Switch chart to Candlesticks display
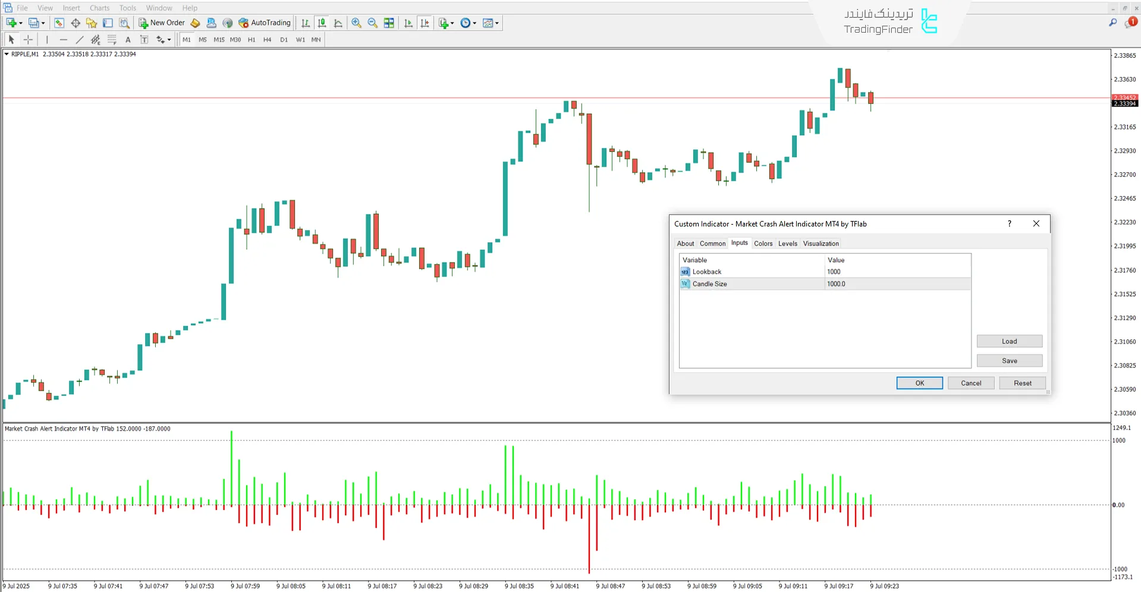1141x592 pixels. tap(322, 23)
